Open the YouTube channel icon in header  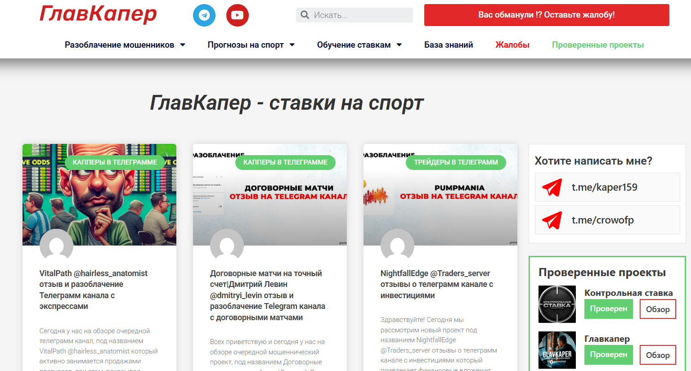coord(237,15)
